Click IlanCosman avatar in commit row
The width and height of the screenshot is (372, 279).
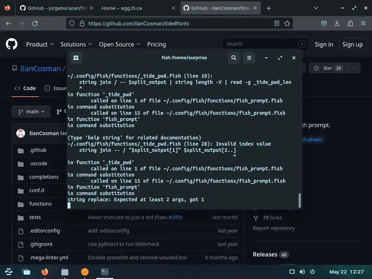pyautogui.click(x=21, y=133)
